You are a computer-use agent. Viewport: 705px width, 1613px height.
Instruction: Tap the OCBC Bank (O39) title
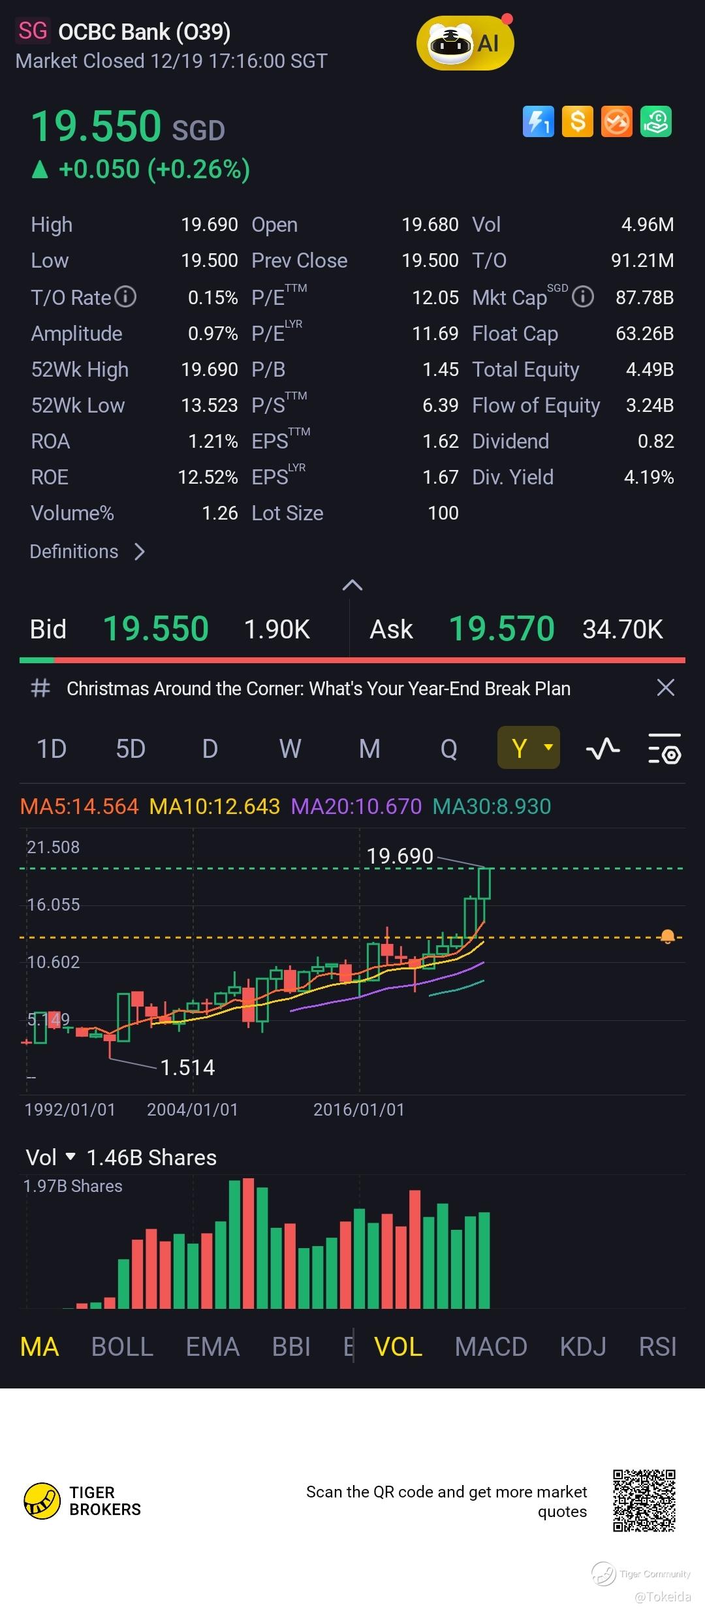tap(144, 31)
